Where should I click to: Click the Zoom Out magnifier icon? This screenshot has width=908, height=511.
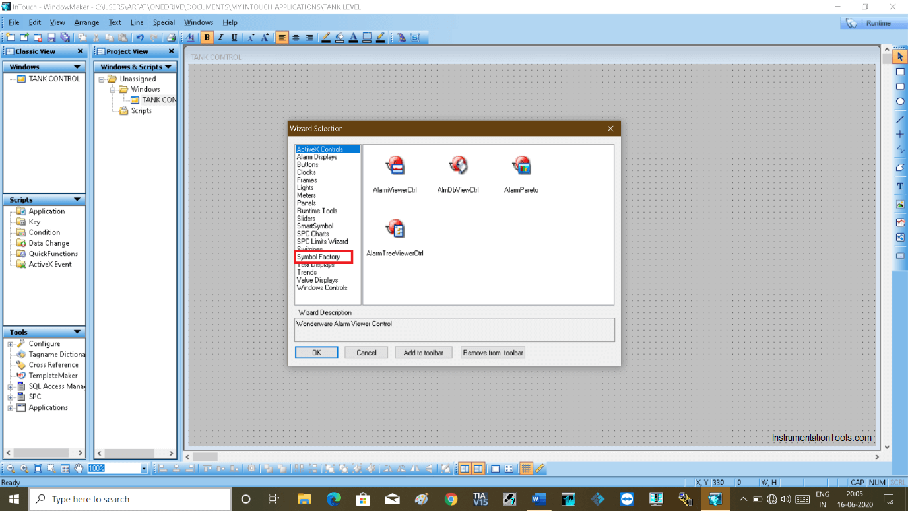tap(11, 469)
